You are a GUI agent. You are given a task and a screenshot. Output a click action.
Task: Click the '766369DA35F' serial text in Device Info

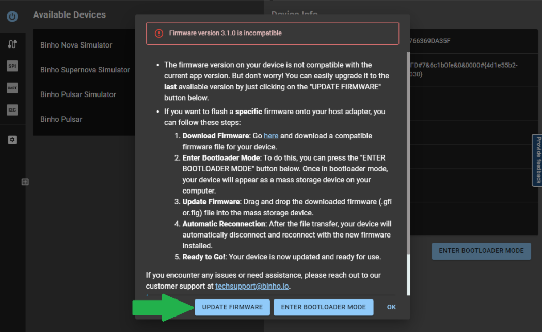tap(429, 41)
